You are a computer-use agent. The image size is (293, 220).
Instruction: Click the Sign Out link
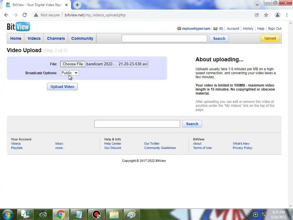click(275, 29)
